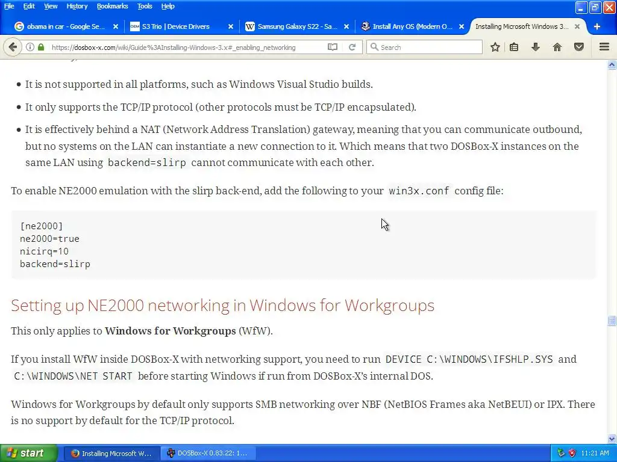617x462 pixels.
Task: Go back using the browser back arrow
Action: click(x=13, y=47)
